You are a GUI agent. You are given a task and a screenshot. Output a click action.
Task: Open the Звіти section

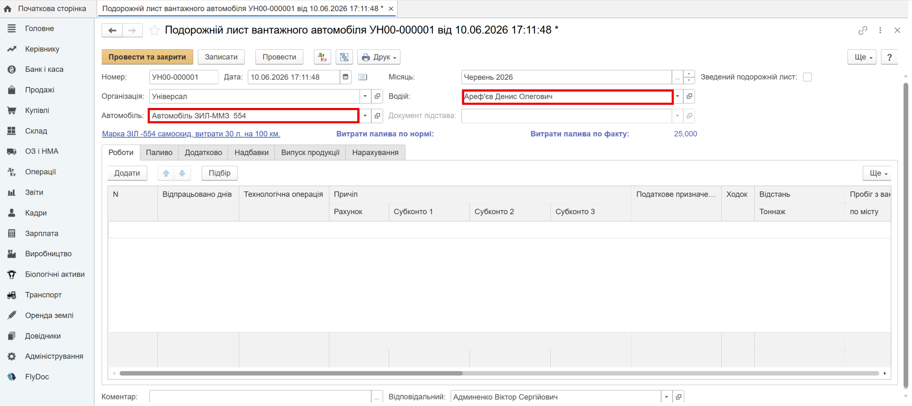(x=34, y=193)
